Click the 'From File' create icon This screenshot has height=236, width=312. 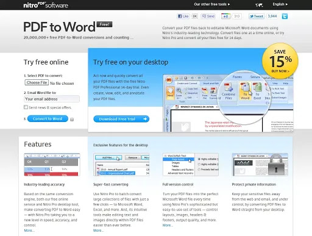tap(205, 93)
